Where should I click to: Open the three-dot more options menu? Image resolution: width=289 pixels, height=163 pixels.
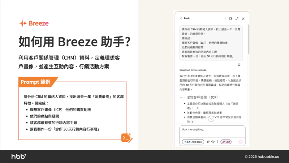pyautogui.click(x=225, y=19)
